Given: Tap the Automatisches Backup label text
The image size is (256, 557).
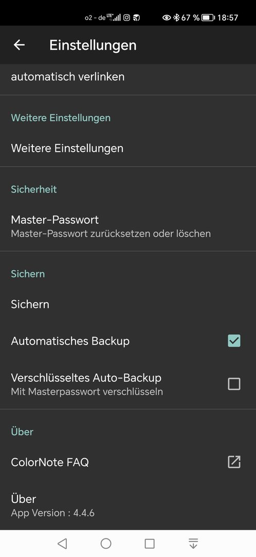Looking at the screenshot, I should click(x=70, y=341).
